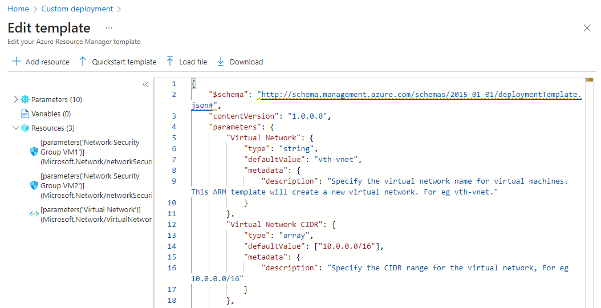Viewport: 601px width, 308px height.
Task: Click the Virtual Network resource icon
Action: [x=34, y=214]
